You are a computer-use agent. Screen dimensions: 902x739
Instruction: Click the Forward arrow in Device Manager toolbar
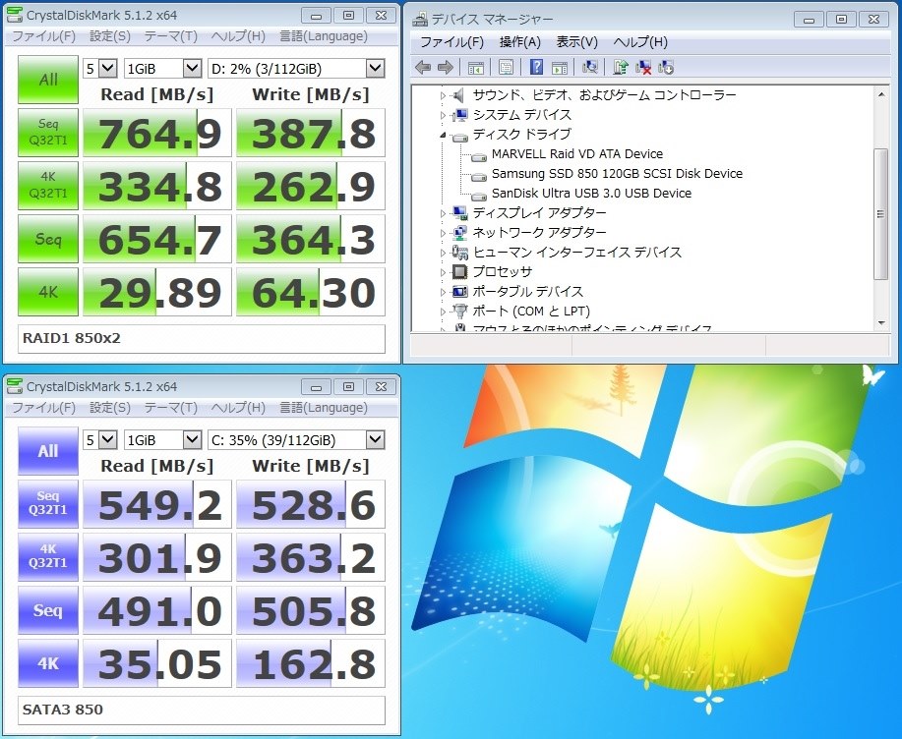point(446,67)
